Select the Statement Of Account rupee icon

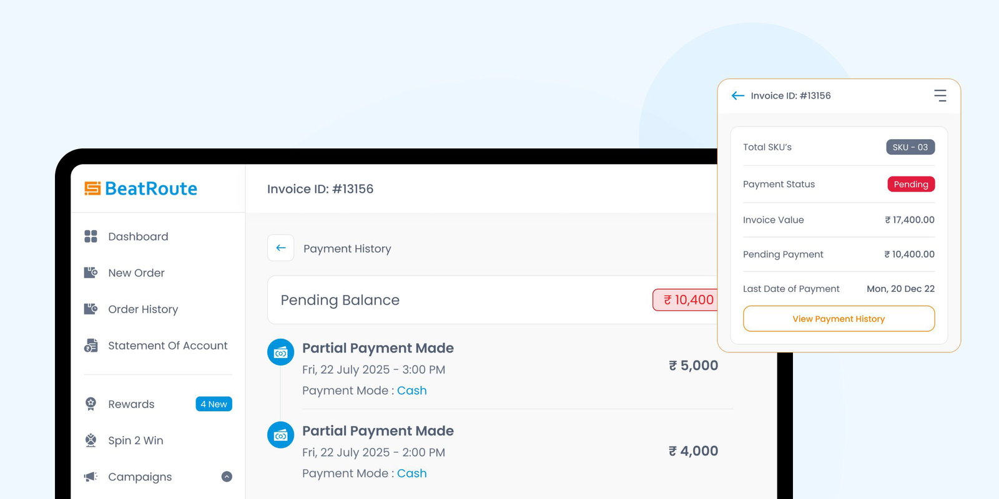click(91, 345)
